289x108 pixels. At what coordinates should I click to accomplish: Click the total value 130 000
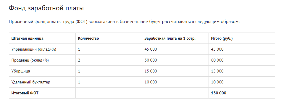pyautogui.click(x=219, y=93)
